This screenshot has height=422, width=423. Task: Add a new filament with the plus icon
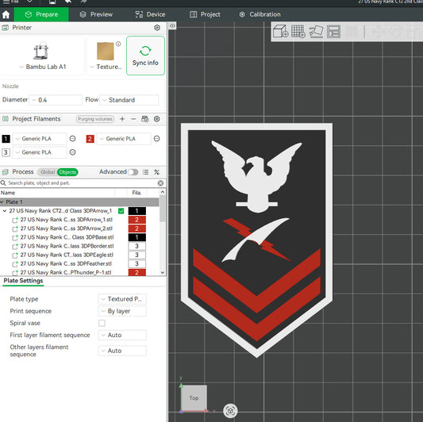tap(122, 119)
